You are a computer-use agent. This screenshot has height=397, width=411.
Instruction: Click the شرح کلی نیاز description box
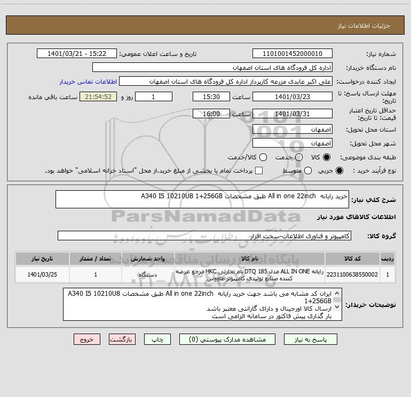[202, 199]
